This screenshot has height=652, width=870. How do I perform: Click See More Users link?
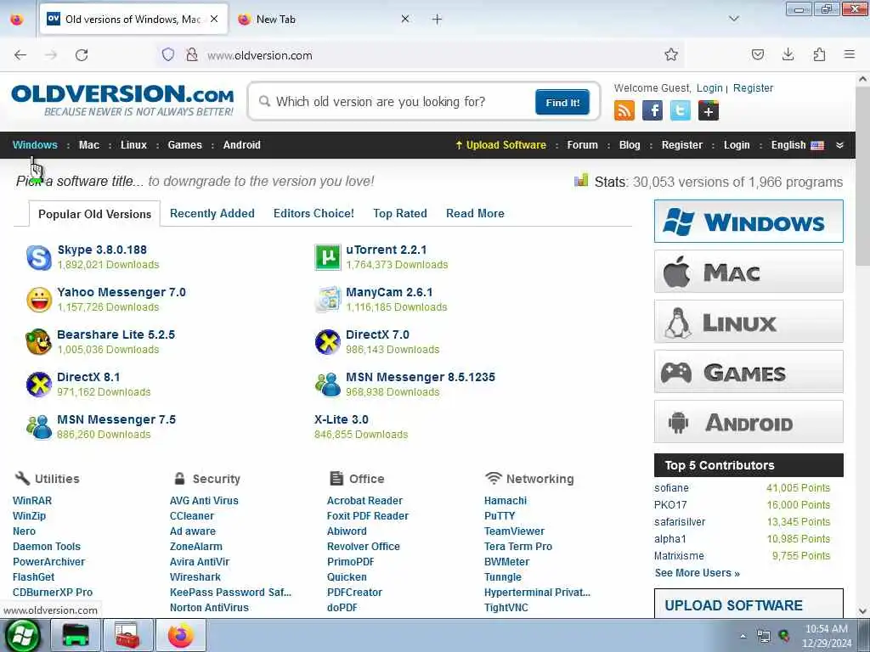697,573
